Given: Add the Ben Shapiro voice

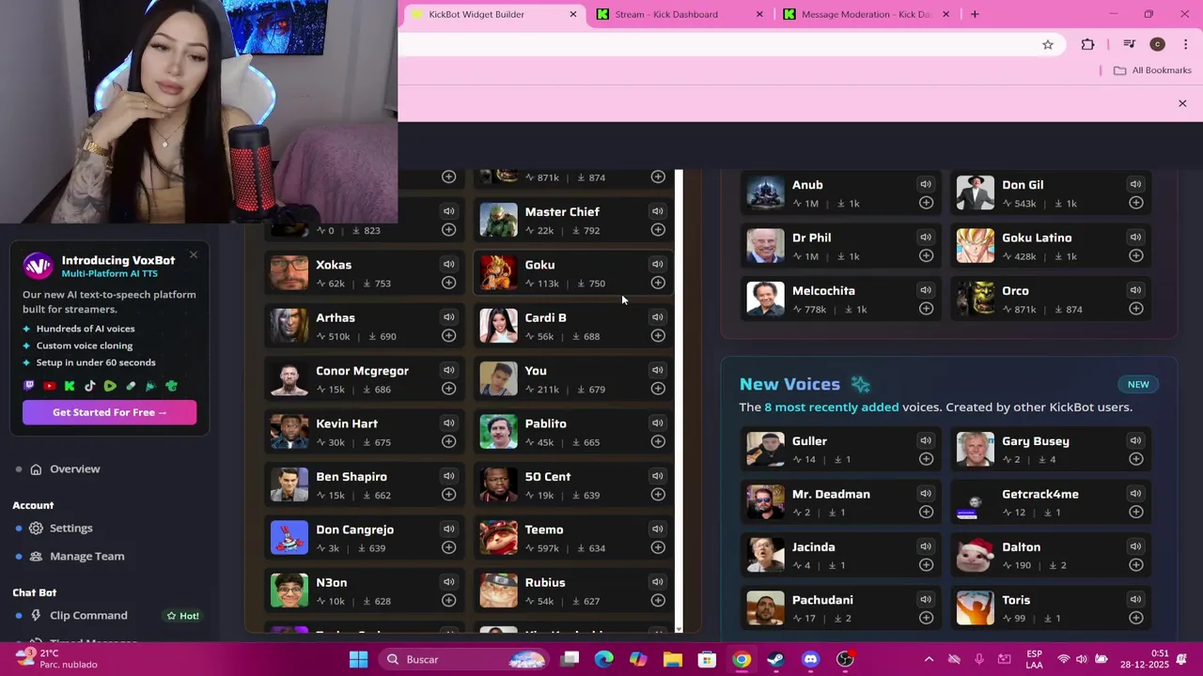Looking at the screenshot, I should click(448, 495).
